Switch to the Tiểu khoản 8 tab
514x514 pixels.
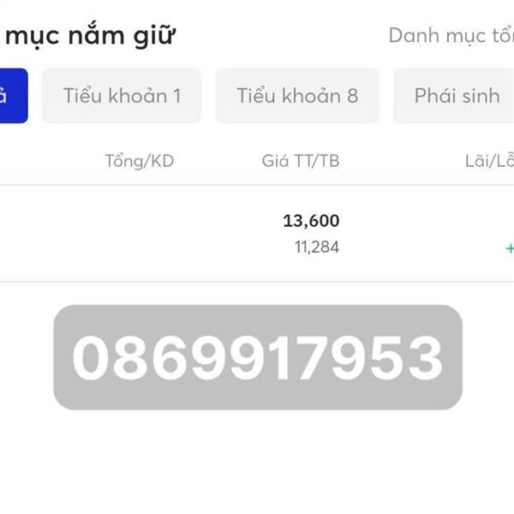[x=297, y=96]
